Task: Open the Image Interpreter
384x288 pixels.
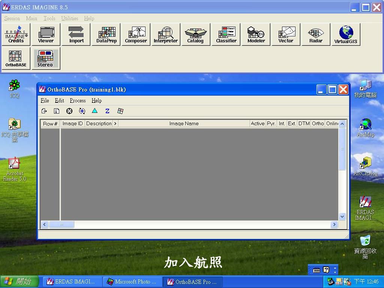Action: (166, 34)
